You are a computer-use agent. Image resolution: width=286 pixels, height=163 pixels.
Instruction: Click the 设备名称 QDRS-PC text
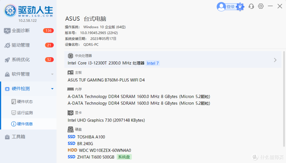(x=82, y=45)
